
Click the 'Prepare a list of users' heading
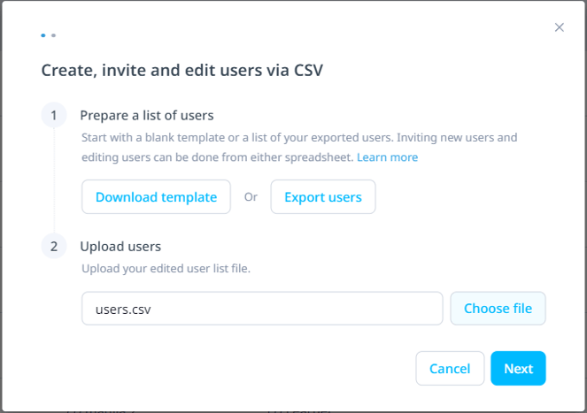pyautogui.click(x=147, y=115)
